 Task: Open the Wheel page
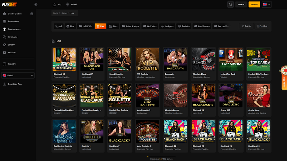click(71, 4)
